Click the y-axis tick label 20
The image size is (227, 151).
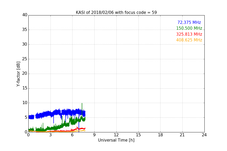pos(25,74)
